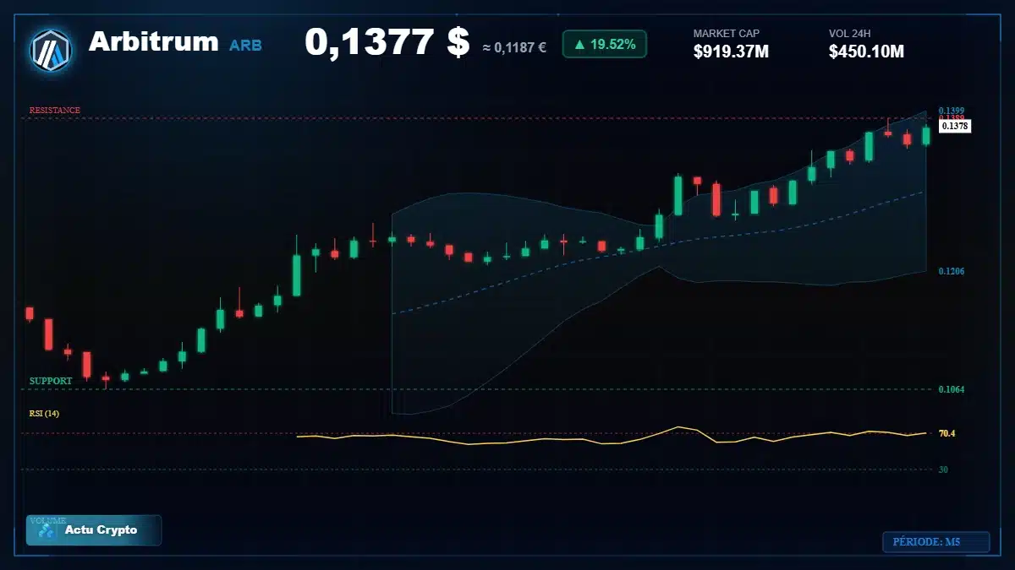Click the Actu Crypto badge logo icon
1015x570 pixels.
[47, 530]
